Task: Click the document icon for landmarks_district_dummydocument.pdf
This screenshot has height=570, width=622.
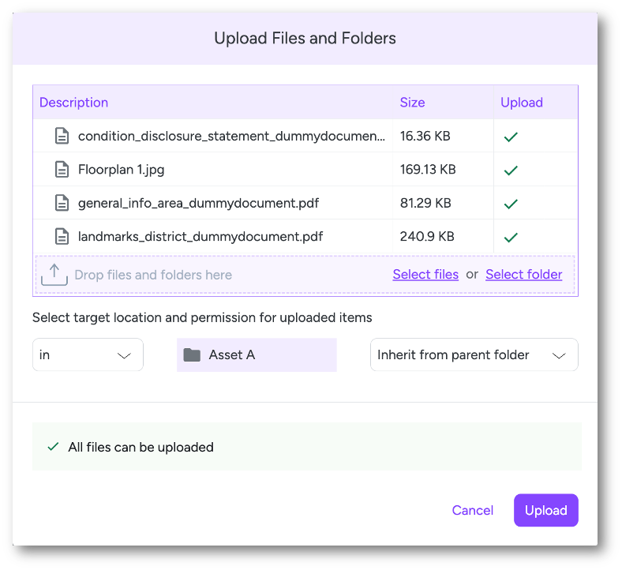Action: 62,236
